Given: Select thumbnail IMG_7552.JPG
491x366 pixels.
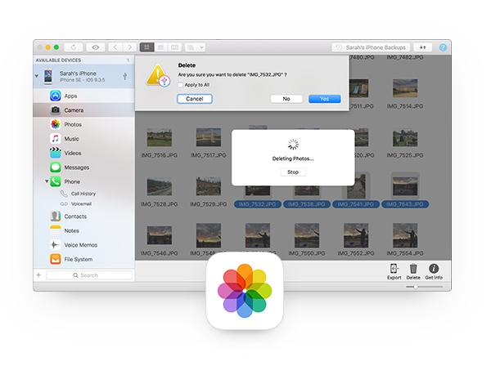Looking at the screenshot, I should tap(356, 235).
